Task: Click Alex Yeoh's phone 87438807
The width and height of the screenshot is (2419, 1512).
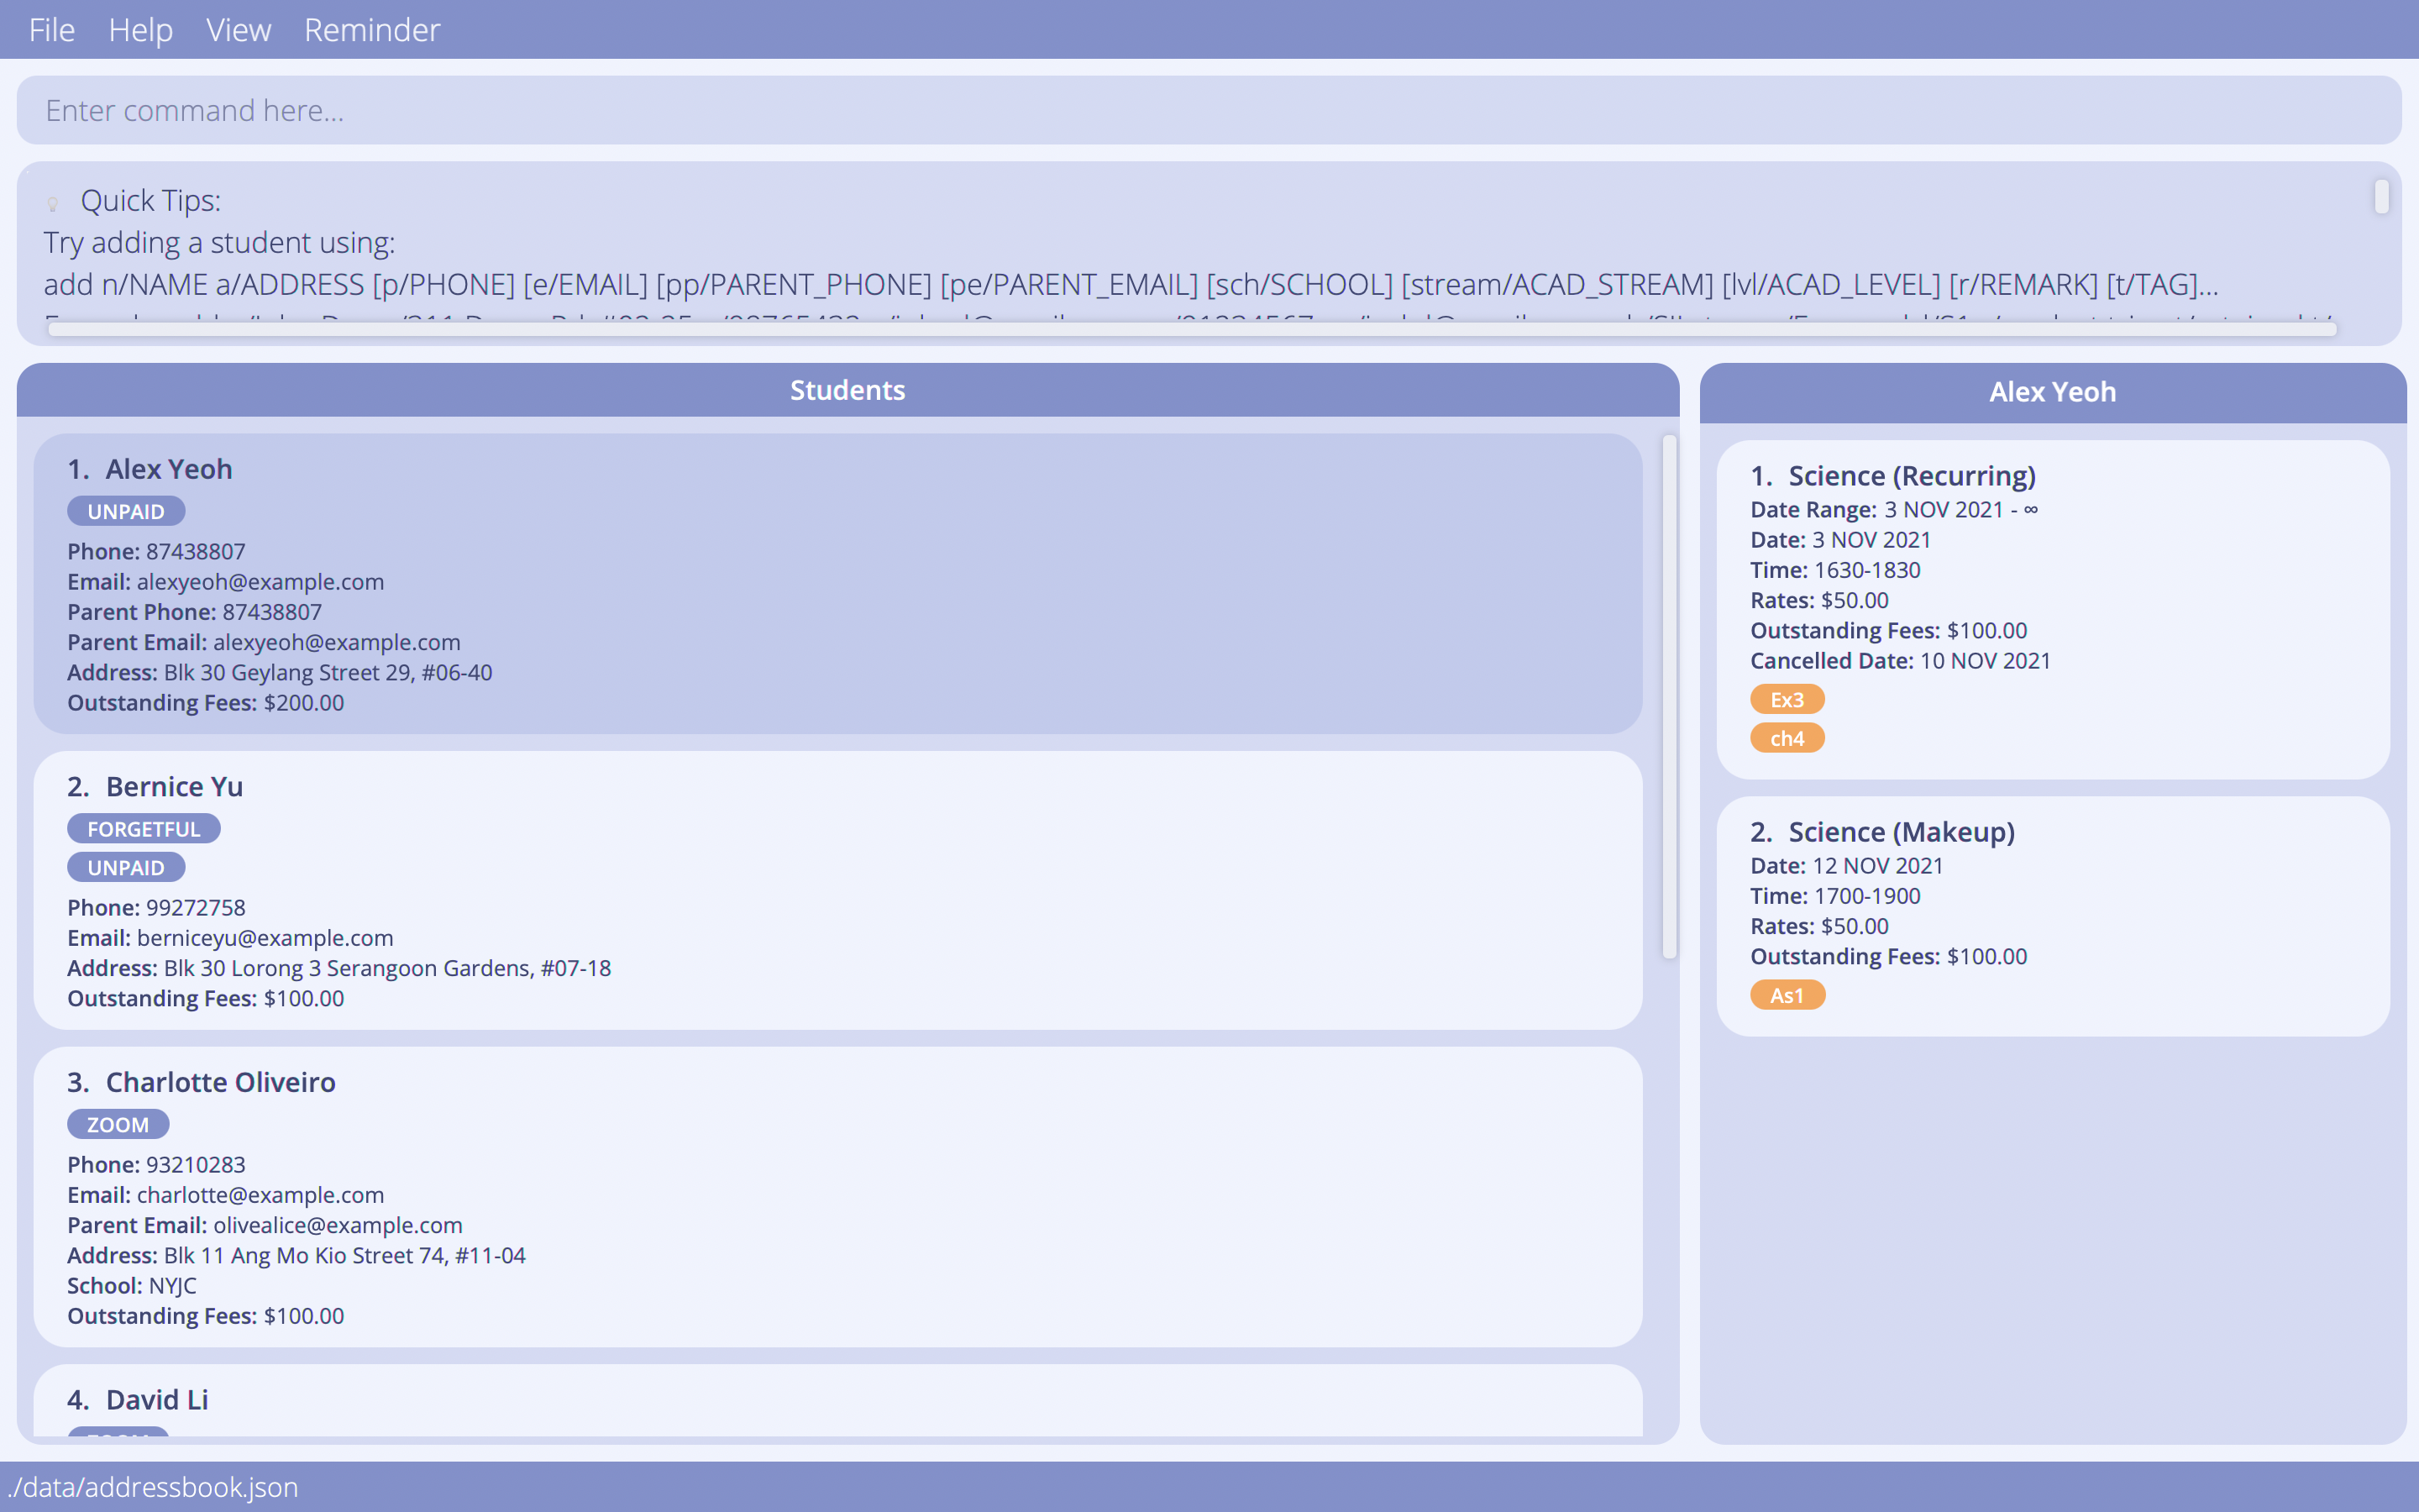Action: point(196,551)
